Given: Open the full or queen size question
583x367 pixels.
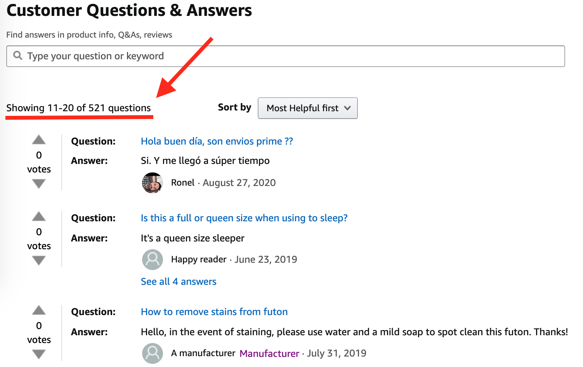Looking at the screenshot, I should click(x=244, y=218).
